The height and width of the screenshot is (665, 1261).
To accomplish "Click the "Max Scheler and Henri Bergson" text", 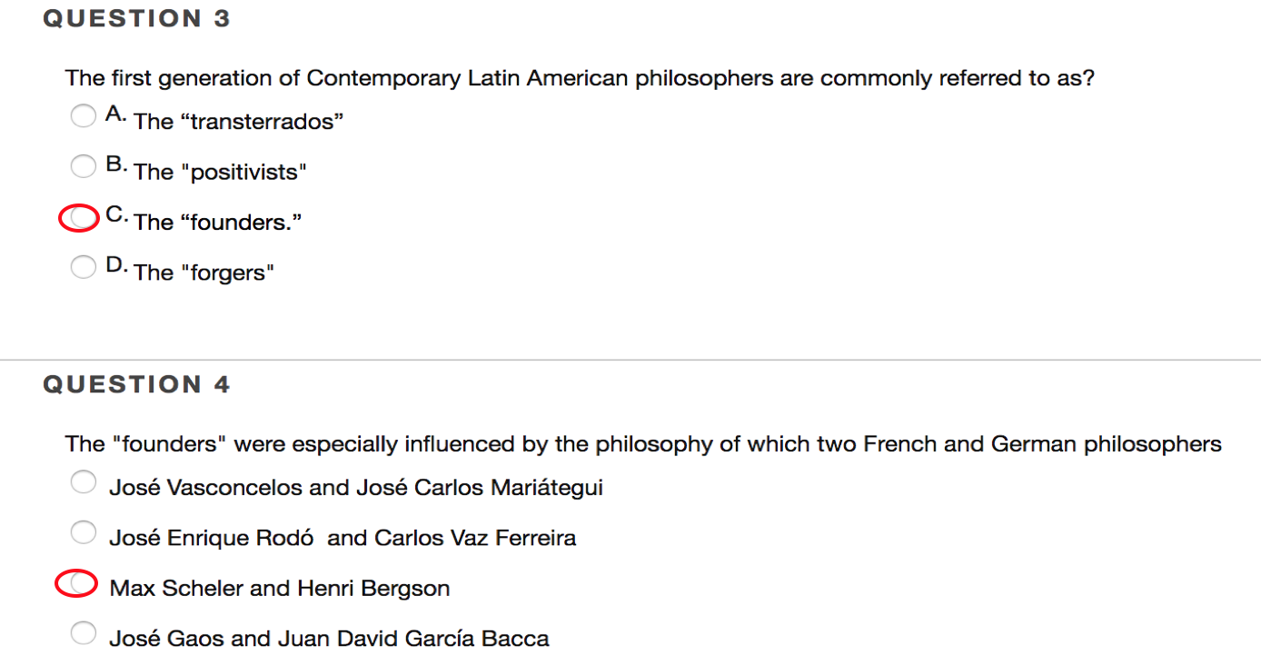I will pyautogui.click(x=280, y=589).
